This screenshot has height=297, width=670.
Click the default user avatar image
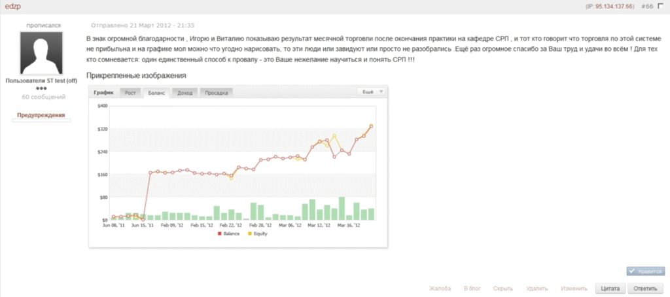click(41, 53)
